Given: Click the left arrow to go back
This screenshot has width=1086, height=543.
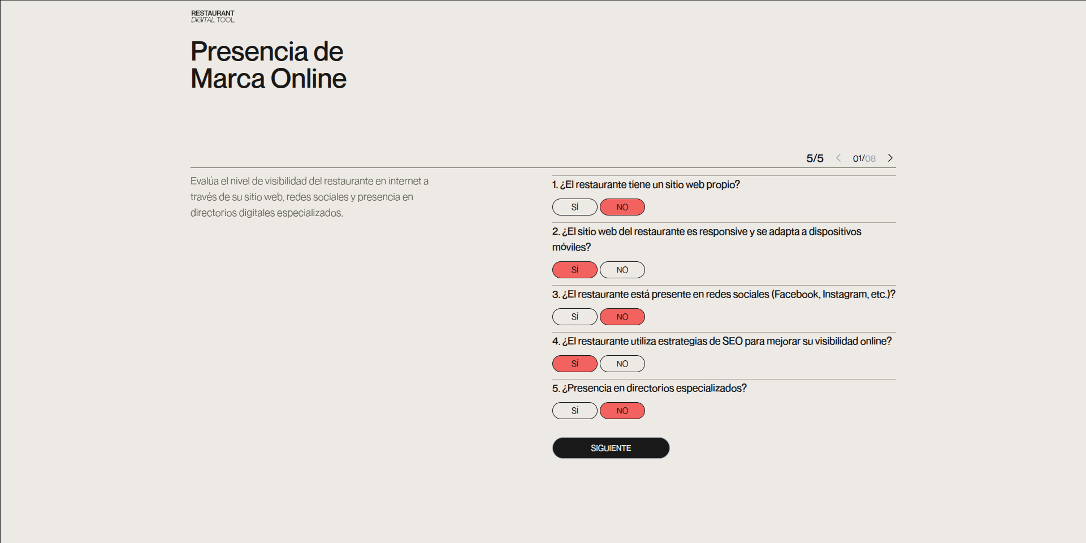Looking at the screenshot, I should point(838,158).
